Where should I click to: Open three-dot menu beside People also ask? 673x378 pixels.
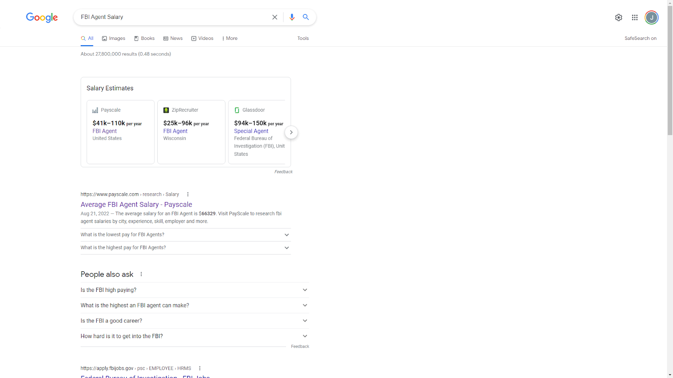pyautogui.click(x=141, y=274)
